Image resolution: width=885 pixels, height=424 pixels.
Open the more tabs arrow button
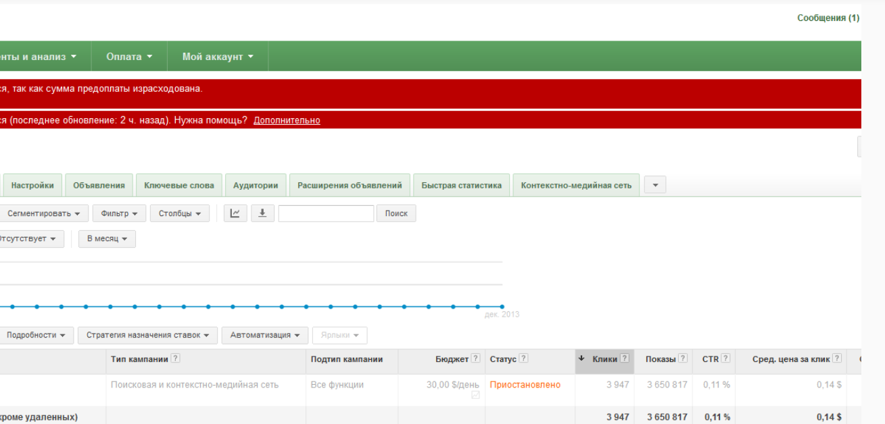point(655,185)
